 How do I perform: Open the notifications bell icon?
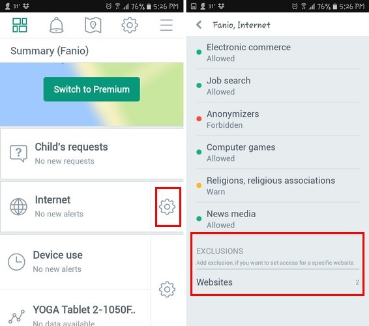pyautogui.click(x=57, y=25)
